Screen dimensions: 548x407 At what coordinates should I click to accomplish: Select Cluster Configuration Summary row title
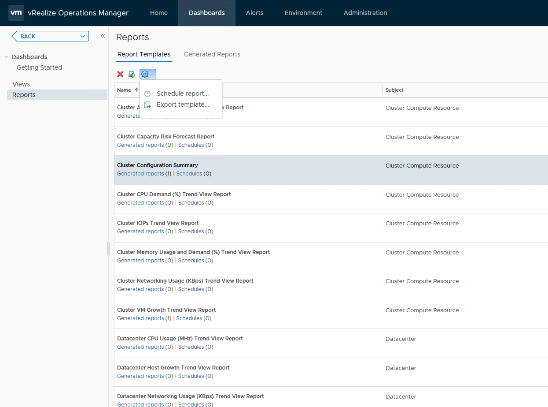(158, 165)
